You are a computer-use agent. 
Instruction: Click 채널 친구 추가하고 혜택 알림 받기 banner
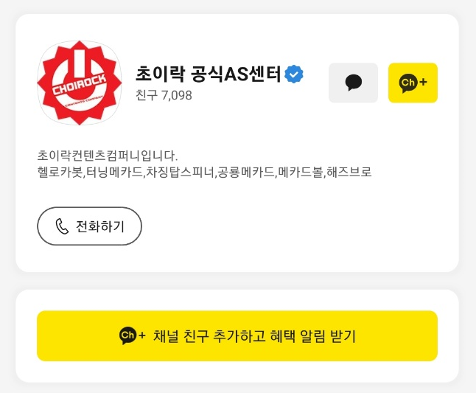click(x=237, y=336)
